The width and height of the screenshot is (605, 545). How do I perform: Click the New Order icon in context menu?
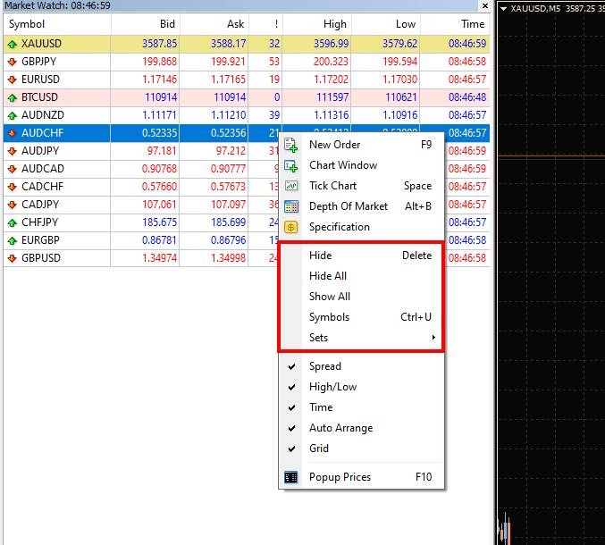(x=291, y=145)
